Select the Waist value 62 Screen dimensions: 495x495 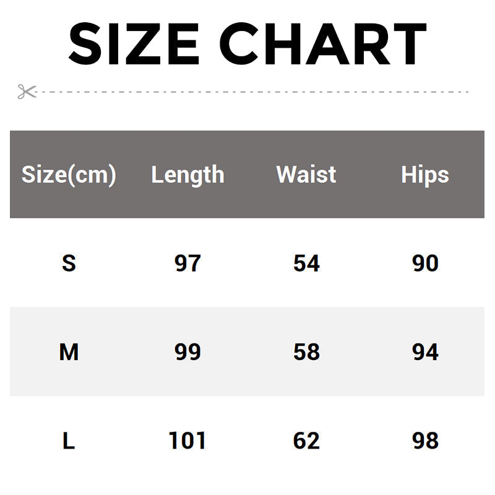(306, 441)
